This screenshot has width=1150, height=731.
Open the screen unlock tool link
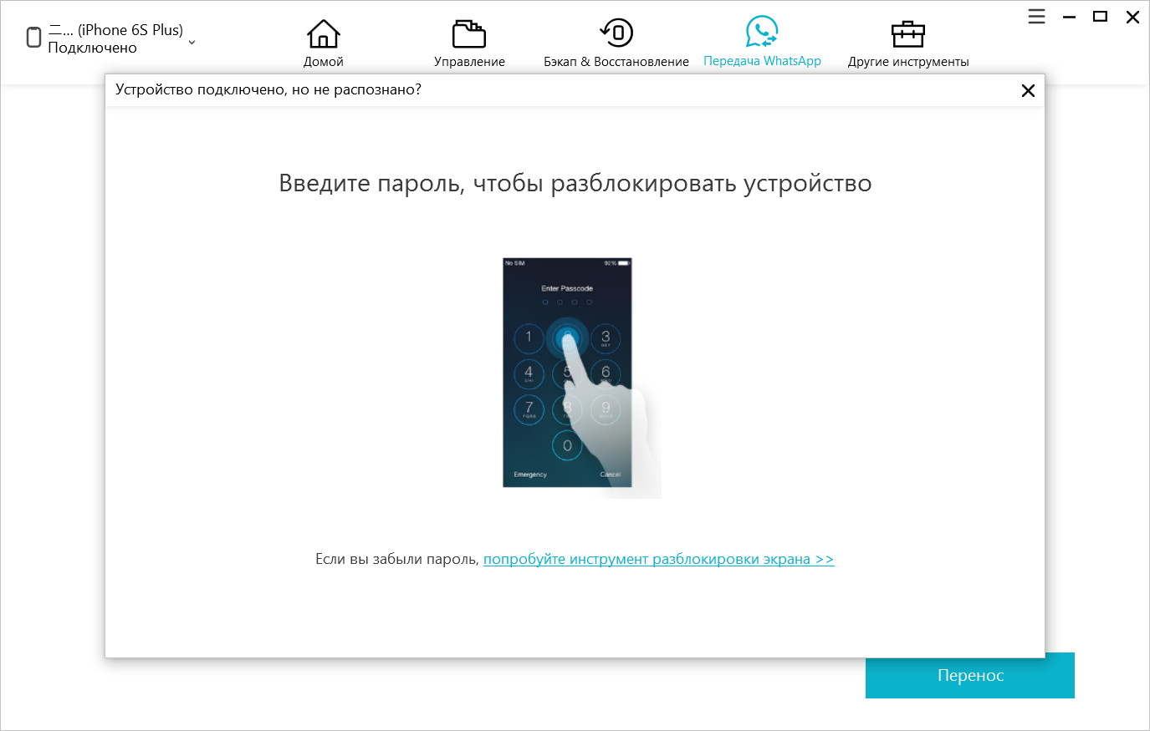point(658,559)
